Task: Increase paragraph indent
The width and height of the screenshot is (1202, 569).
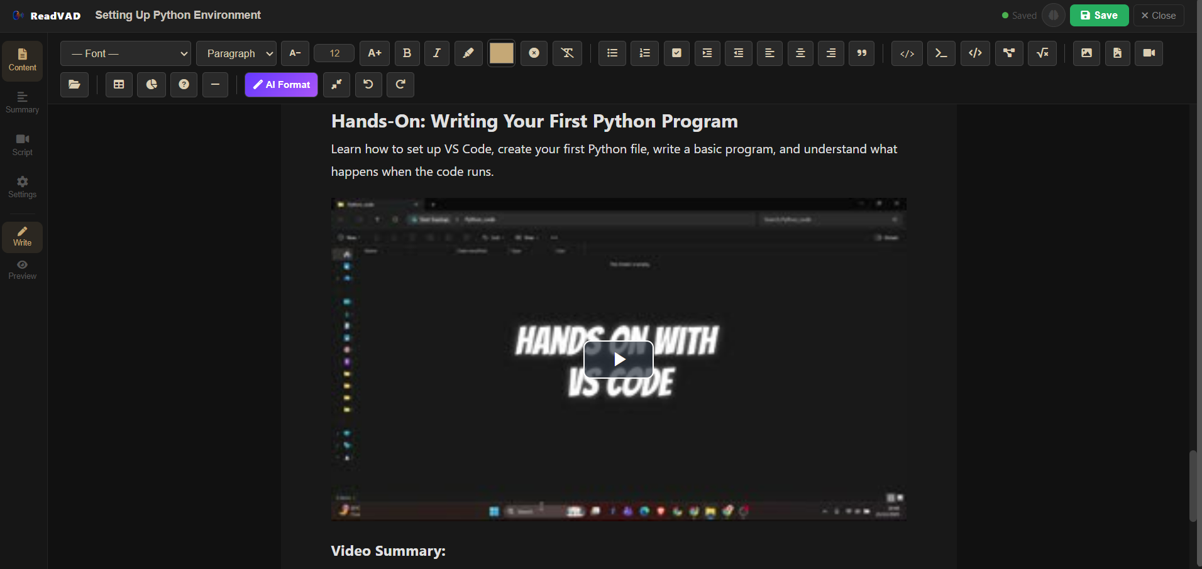Action: pos(707,53)
